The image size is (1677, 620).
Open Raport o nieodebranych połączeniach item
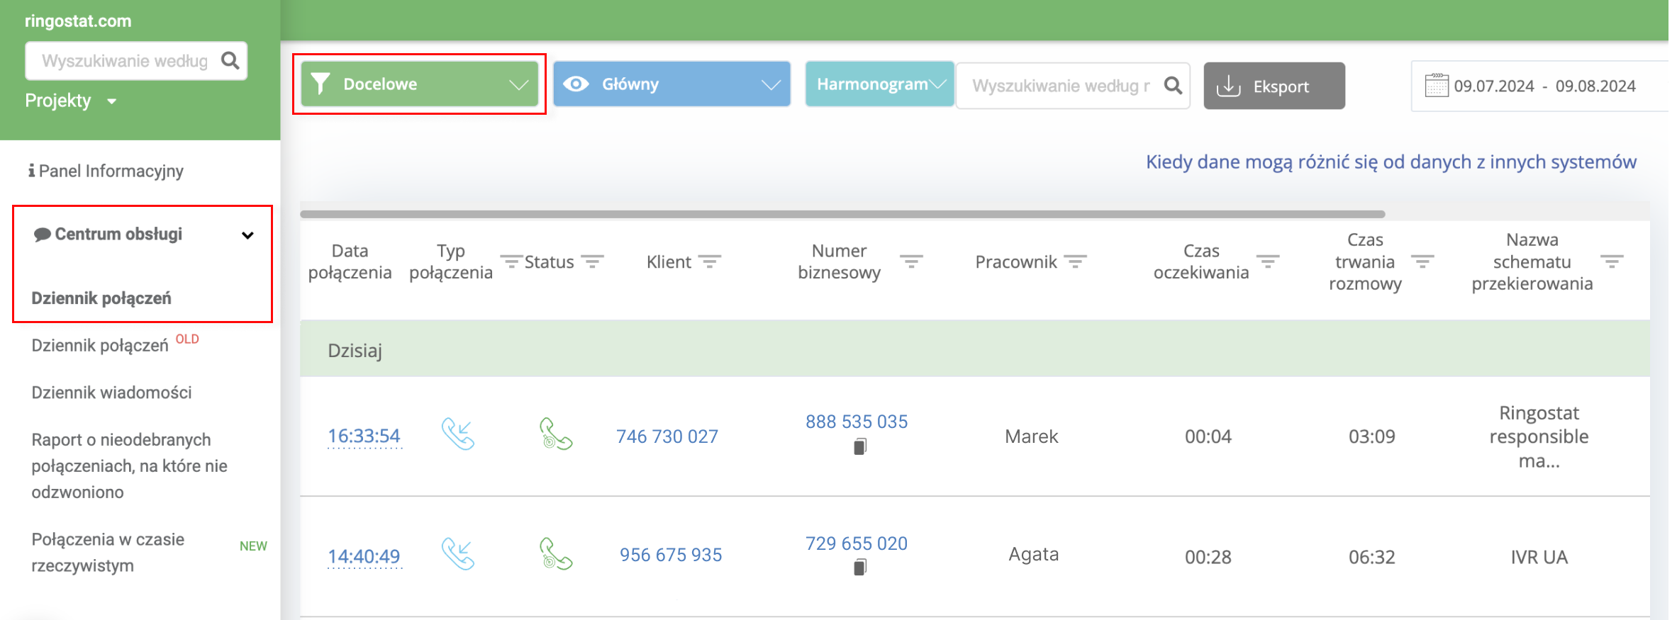pos(129,466)
